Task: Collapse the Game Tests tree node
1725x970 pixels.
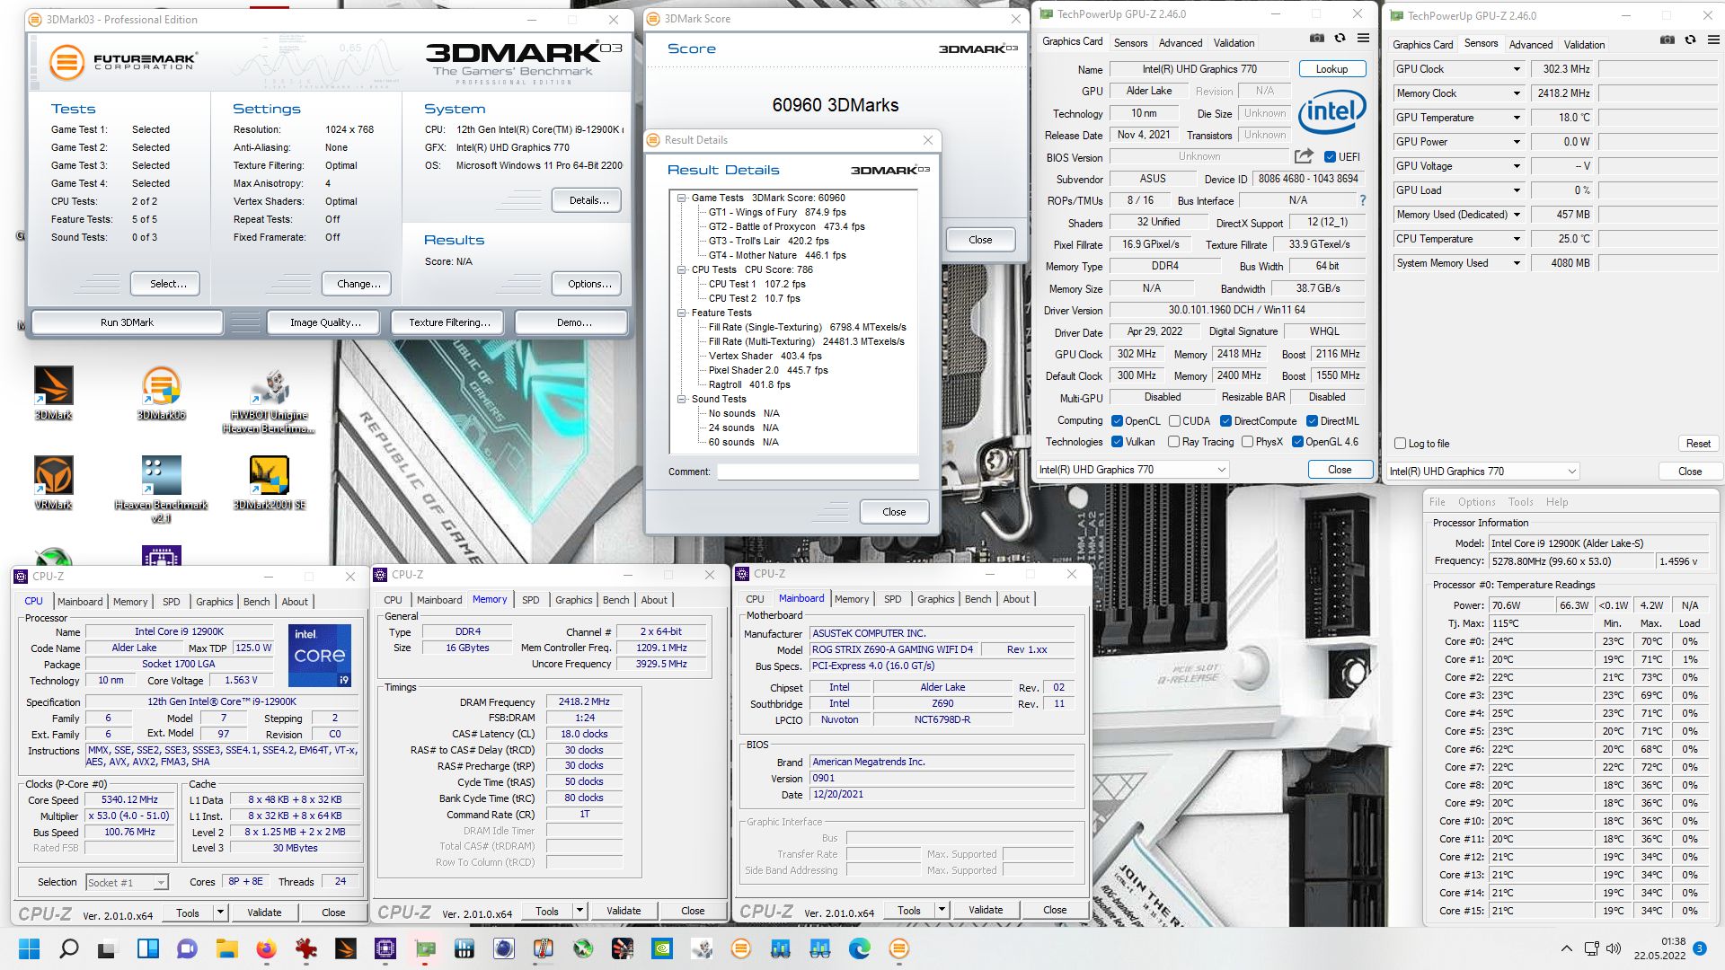Action: (682, 198)
